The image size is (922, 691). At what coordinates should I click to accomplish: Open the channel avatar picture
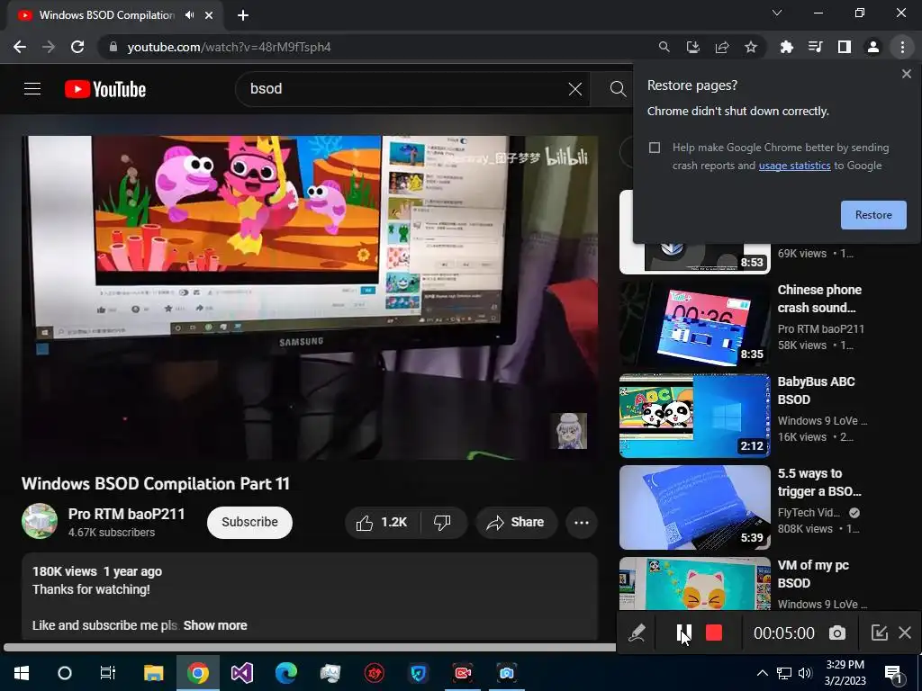[40, 521]
